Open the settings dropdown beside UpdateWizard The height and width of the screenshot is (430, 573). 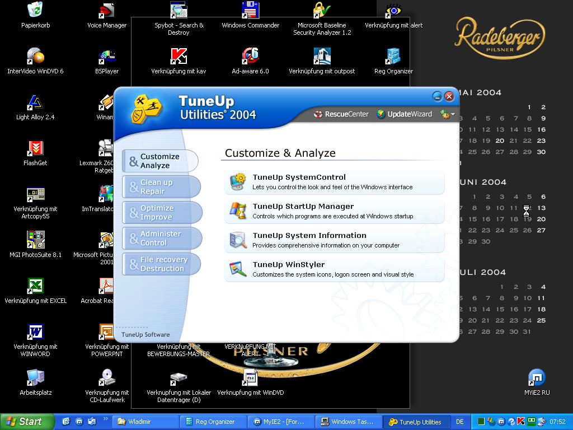coord(448,114)
